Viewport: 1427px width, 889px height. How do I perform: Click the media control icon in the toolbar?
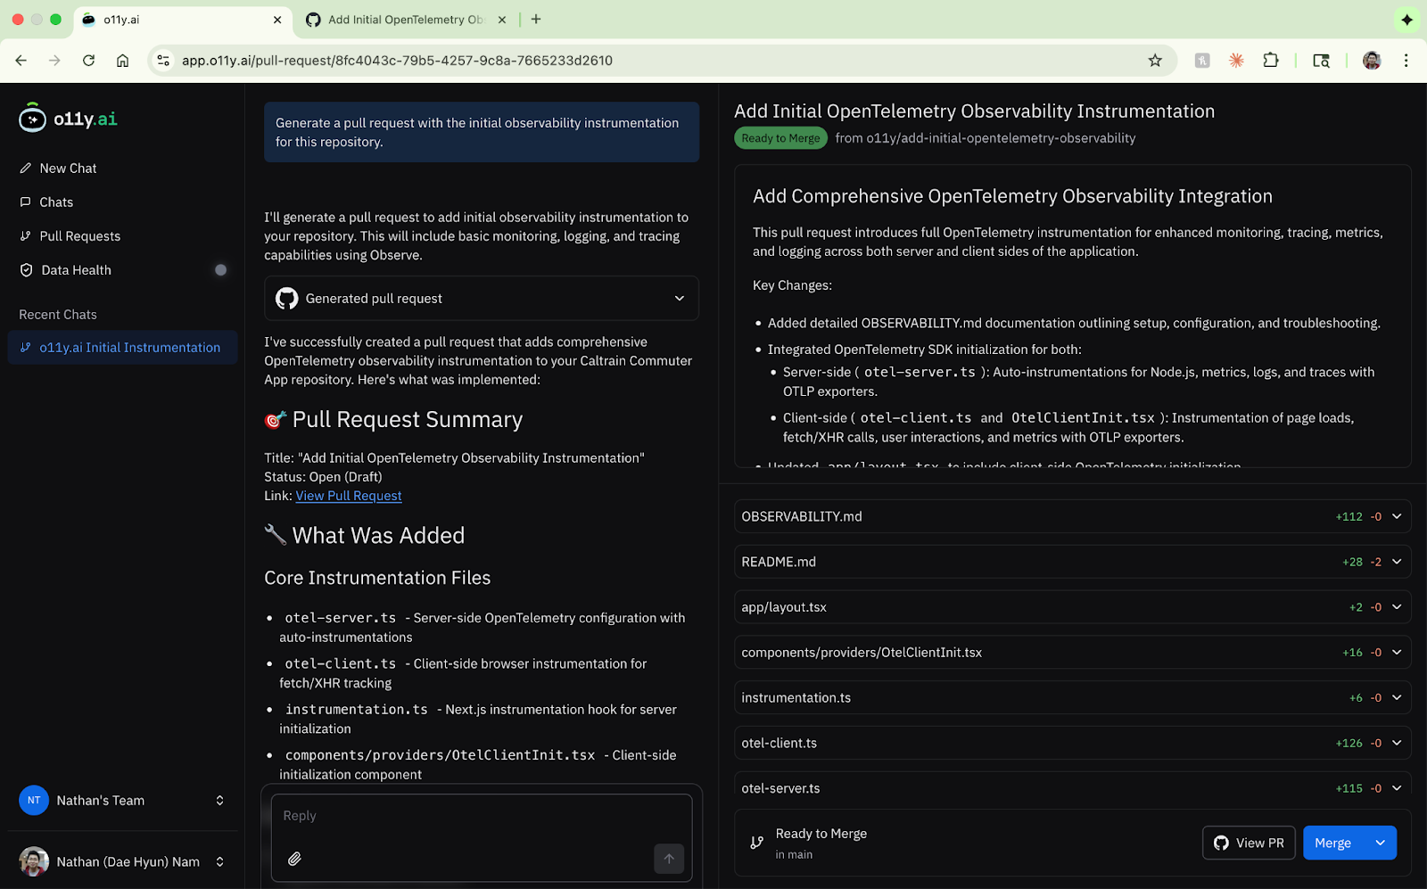(x=1321, y=61)
